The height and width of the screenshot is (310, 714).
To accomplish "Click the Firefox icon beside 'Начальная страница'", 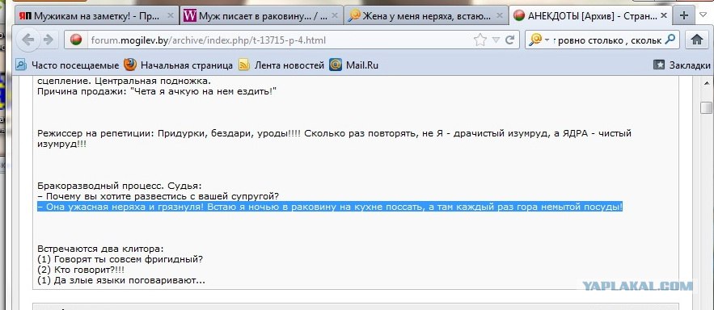I will tap(130, 65).
